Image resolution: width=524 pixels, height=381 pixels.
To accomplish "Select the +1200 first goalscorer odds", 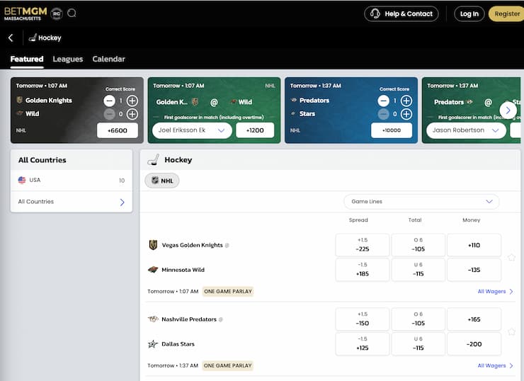I will [x=255, y=130].
